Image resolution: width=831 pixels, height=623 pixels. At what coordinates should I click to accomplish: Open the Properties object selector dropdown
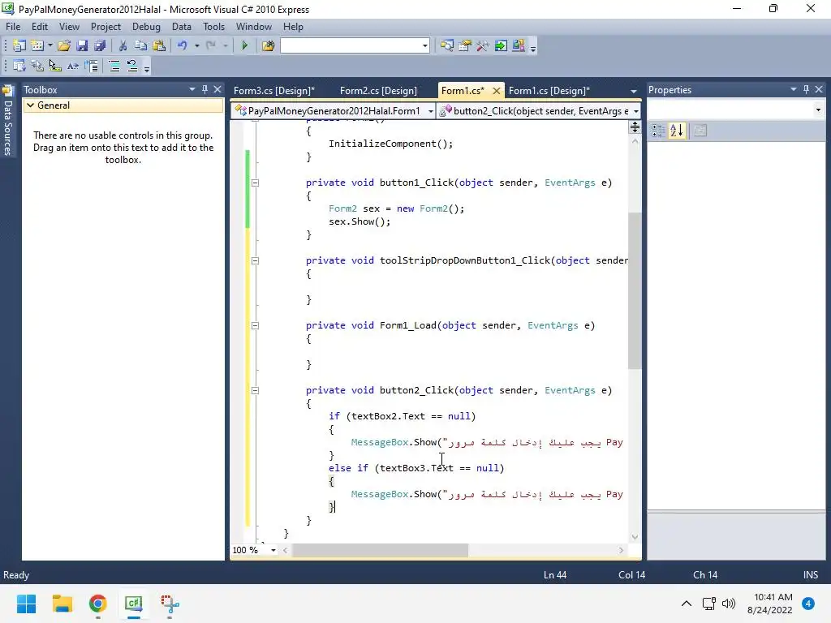pos(818,110)
